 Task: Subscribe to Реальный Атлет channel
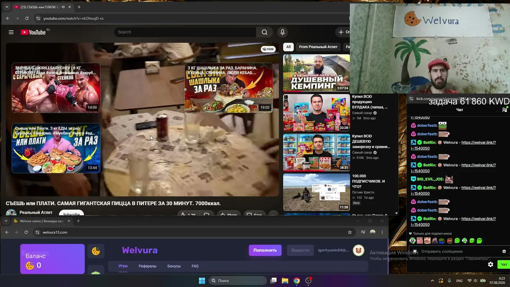click(71, 214)
